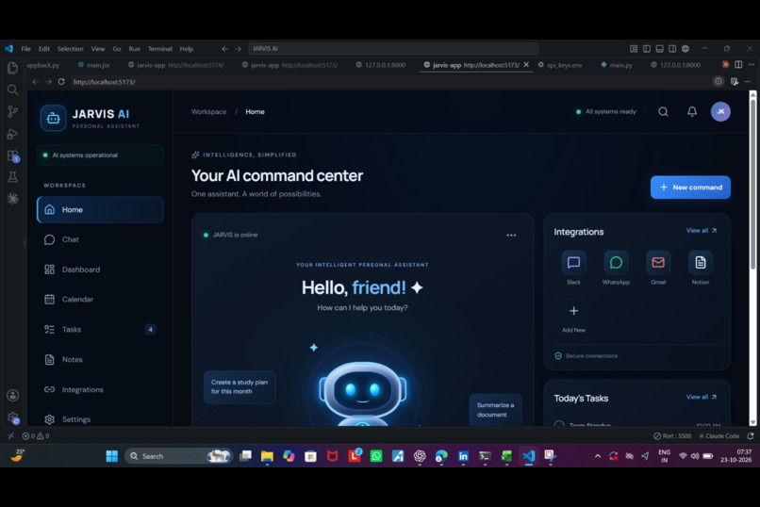Click the Port: 5500 status item
This screenshot has height=507, width=760.
pyautogui.click(x=672, y=435)
